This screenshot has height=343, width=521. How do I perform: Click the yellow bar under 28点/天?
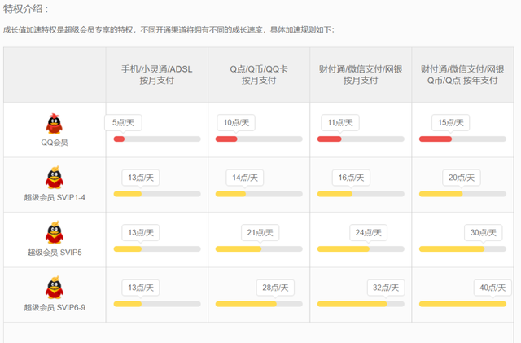pos(259,304)
